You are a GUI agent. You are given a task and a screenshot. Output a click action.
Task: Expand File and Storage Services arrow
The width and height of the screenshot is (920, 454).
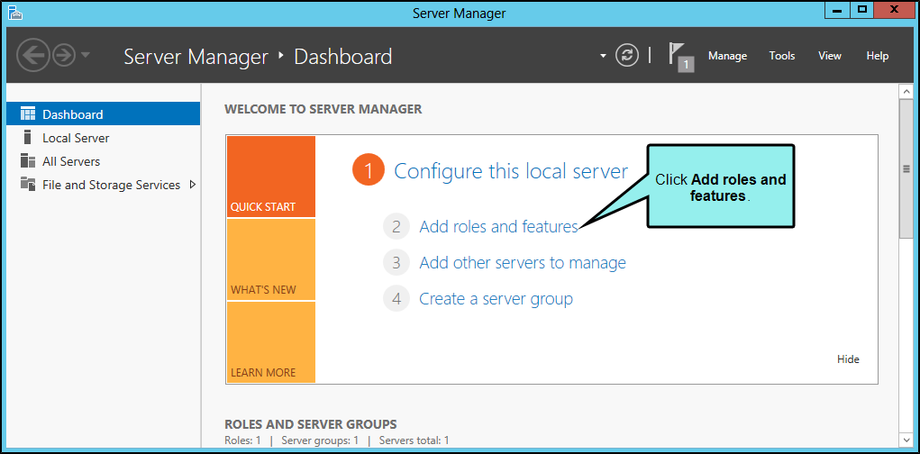(193, 185)
